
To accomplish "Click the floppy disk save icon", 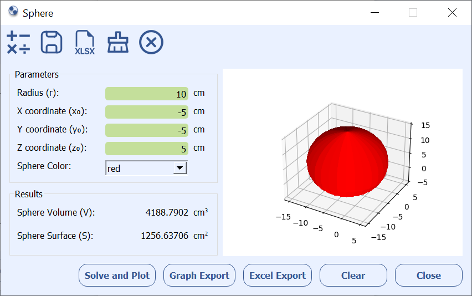I will tap(52, 43).
